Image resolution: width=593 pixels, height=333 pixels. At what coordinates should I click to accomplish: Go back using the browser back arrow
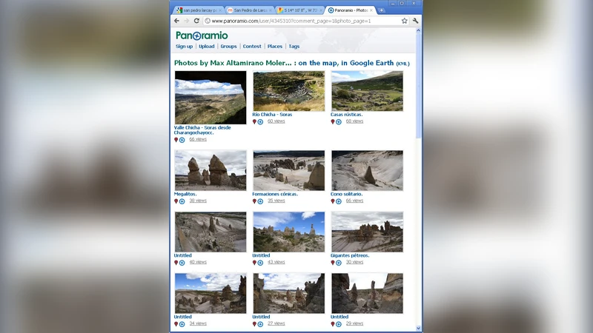point(176,21)
